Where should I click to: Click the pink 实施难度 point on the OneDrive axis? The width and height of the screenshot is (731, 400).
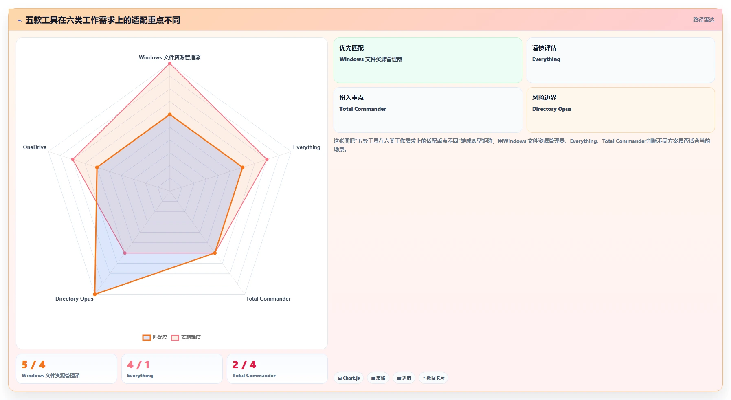pyautogui.click(x=73, y=159)
